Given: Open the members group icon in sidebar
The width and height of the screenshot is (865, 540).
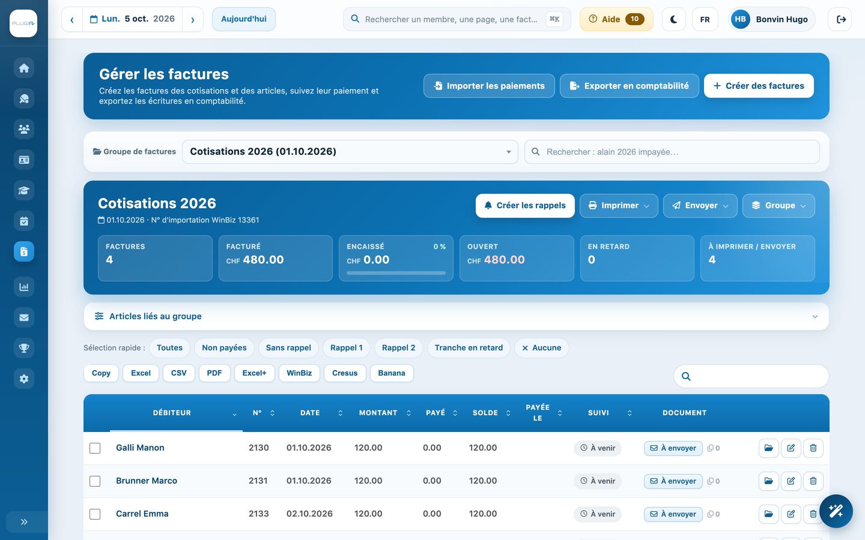Looking at the screenshot, I should click(x=24, y=129).
